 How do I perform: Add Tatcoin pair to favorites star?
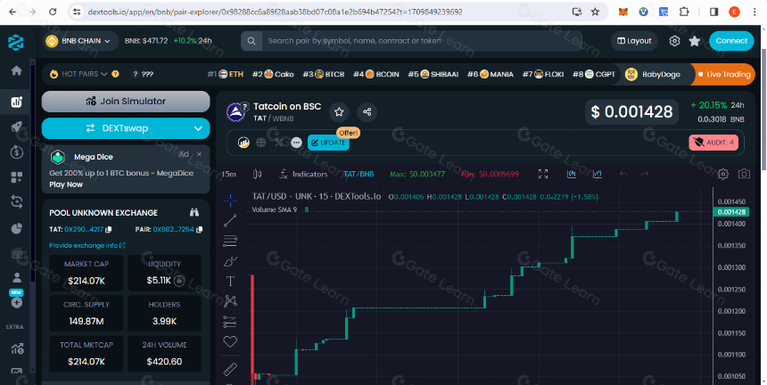(x=339, y=112)
